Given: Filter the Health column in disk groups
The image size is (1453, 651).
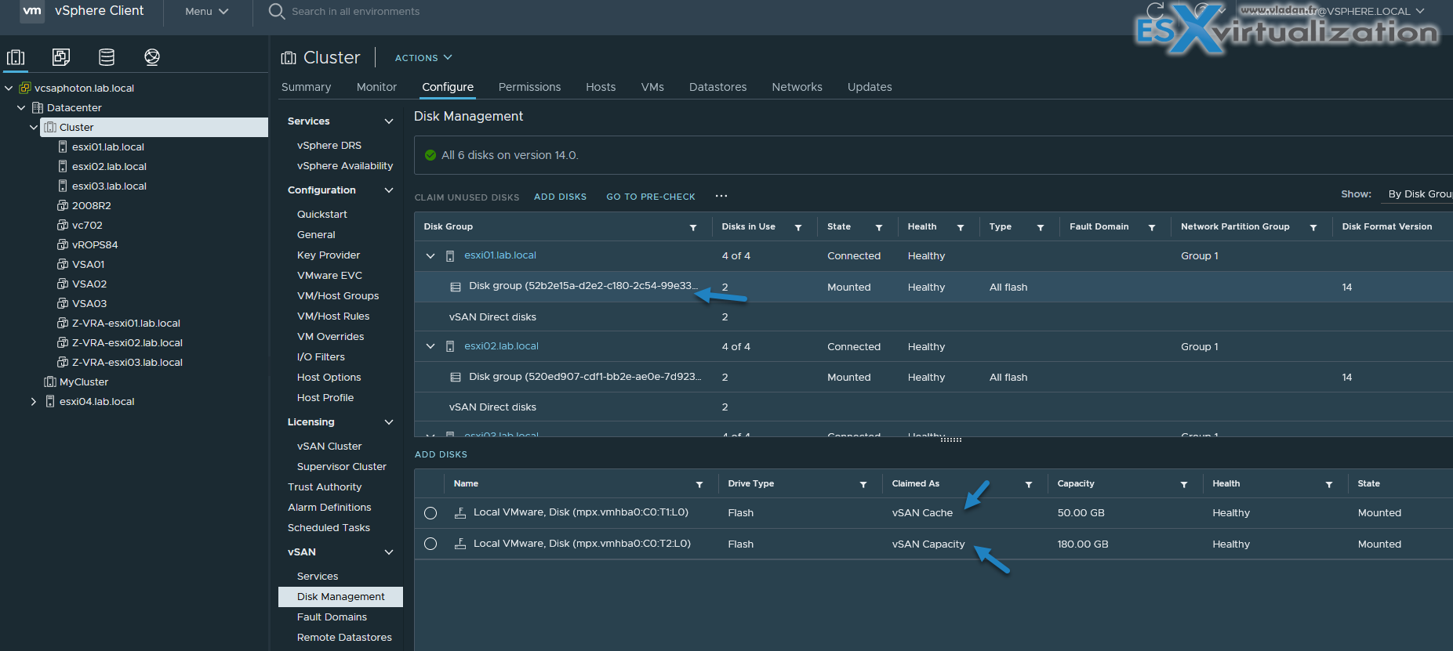Looking at the screenshot, I should (x=961, y=227).
